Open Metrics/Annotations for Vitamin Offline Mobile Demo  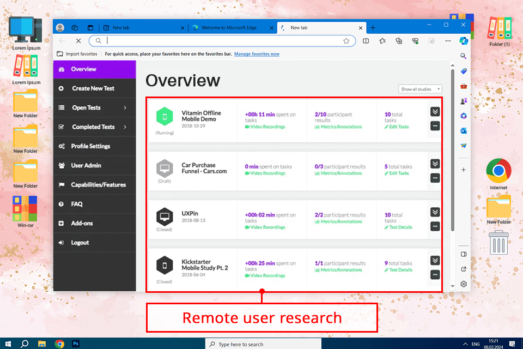pos(338,127)
